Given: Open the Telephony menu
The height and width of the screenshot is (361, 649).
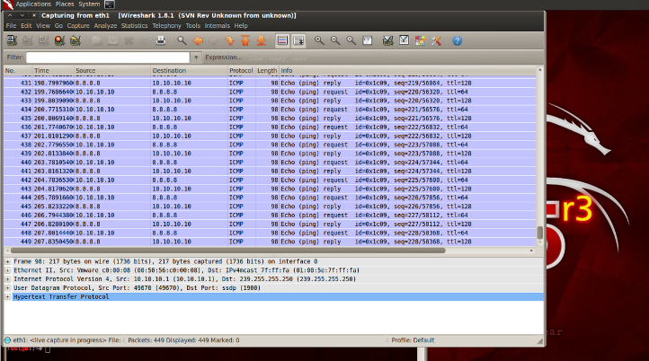Looking at the screenshot, I should [167, 26].
